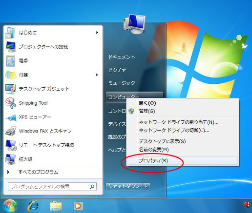Launch the 拡大鏡 magnifier icon
Viewport: 252px width, 213px height.
pos(10,159)
